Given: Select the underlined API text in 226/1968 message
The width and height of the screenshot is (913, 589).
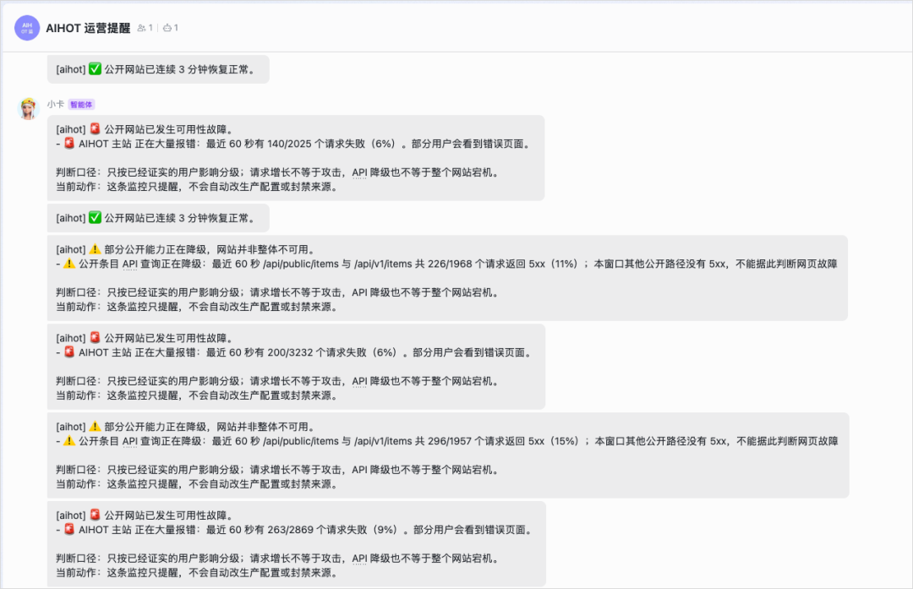Looking at the screenshot, I should [130, 265].
